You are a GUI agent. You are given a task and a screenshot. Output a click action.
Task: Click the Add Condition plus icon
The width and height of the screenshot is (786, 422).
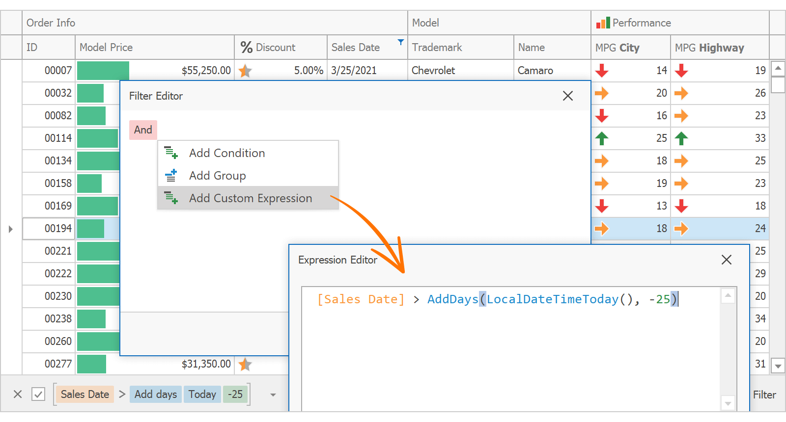(171, 153)
